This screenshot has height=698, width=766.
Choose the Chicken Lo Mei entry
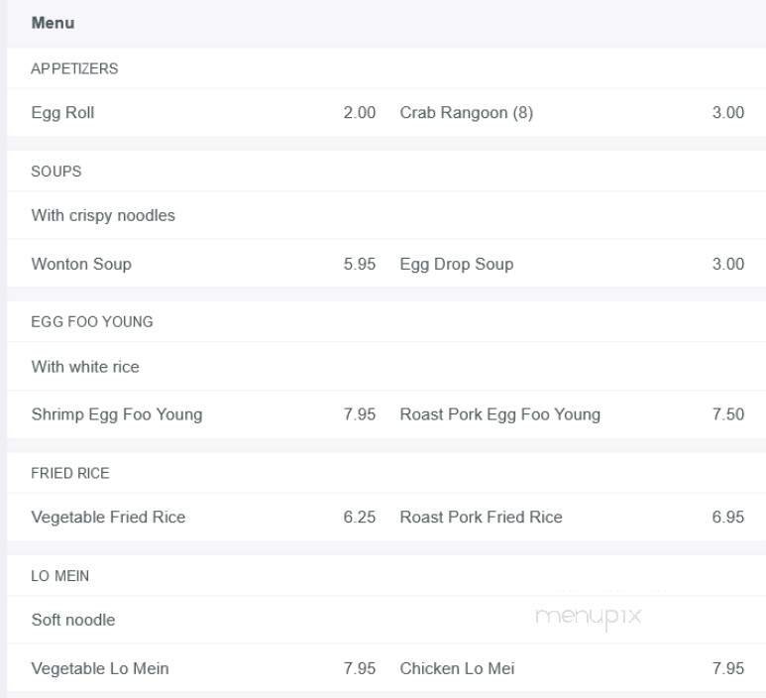tap(457, 669)
